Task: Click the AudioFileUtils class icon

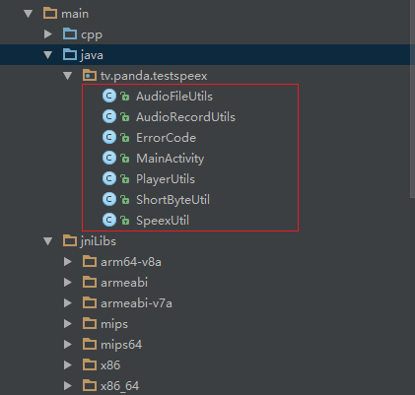Action: (109, 97)
